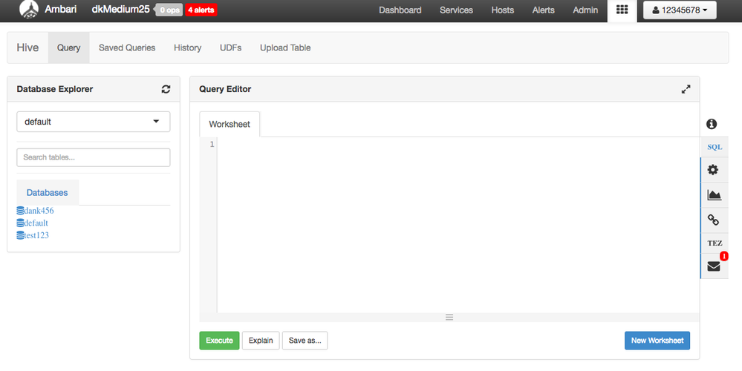Open the visualization chart side tab
Image resolution: width=742 pixels, height=371 pixels.
click(714, 194)
